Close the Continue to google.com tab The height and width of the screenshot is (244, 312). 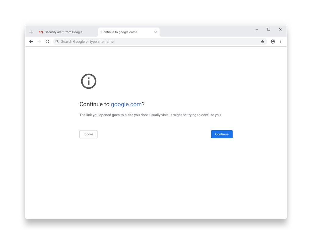pos(155,32)
